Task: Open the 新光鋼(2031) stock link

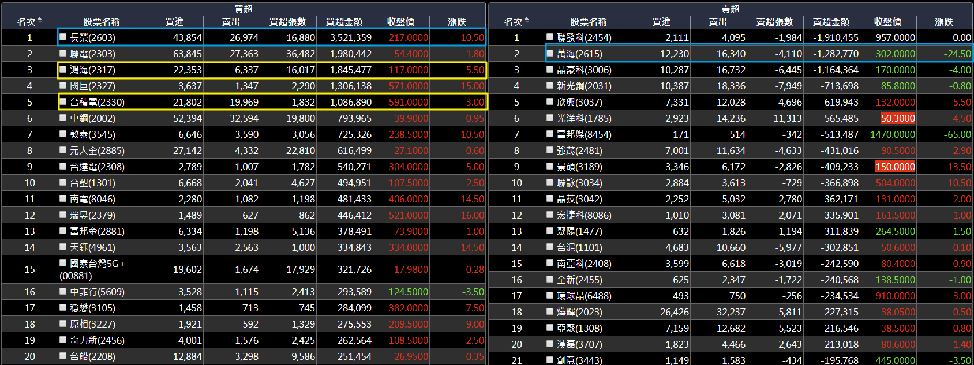Action: coord(584,86)
